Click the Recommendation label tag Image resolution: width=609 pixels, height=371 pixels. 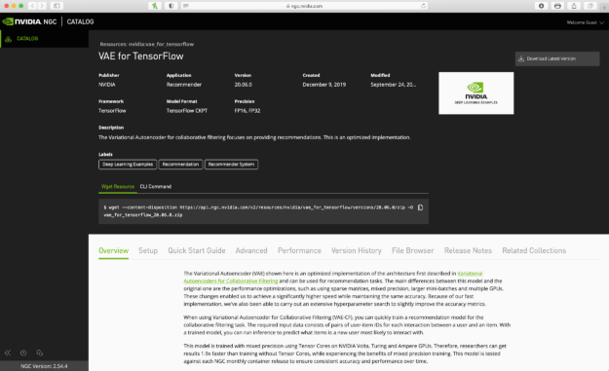pos(180,165)
